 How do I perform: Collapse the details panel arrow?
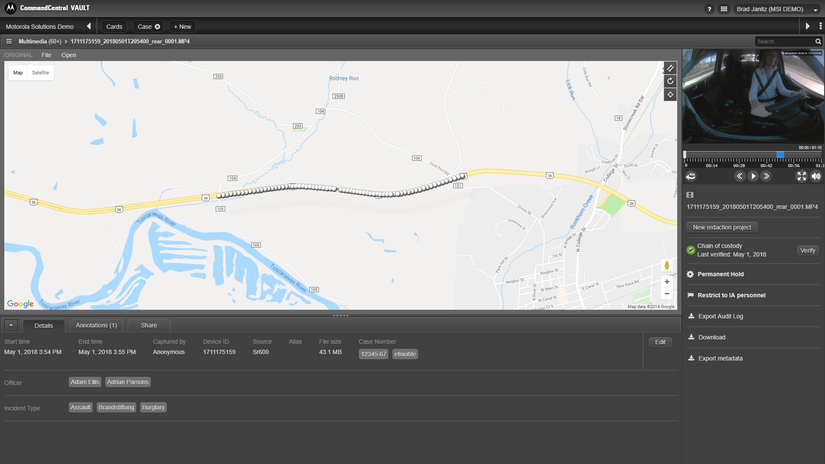click(11, 325)
